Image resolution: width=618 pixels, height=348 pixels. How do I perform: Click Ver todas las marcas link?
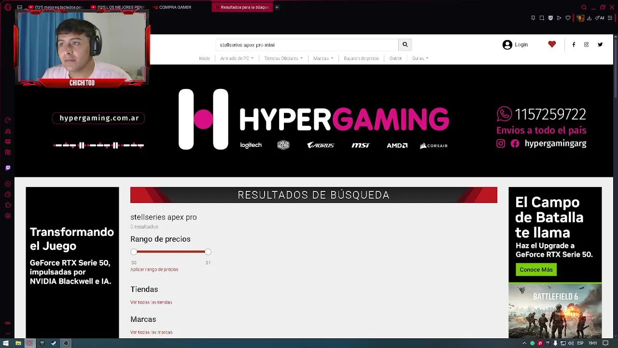point(151,333)
